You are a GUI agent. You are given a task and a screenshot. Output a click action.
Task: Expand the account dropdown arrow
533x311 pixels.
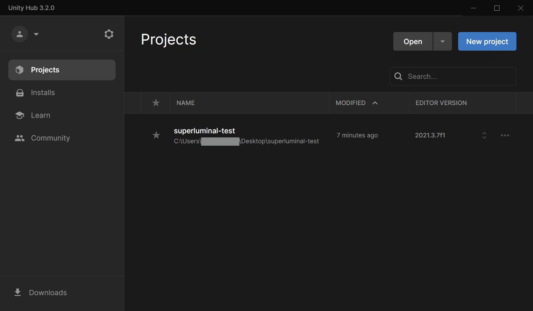36,34
